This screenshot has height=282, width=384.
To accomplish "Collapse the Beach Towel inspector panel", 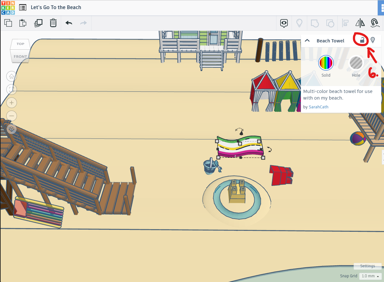I will pyautogui.click(x=307, y=40).
